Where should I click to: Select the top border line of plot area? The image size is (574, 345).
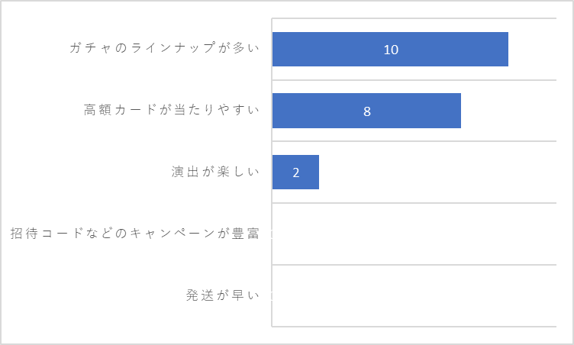click(414, 18)
